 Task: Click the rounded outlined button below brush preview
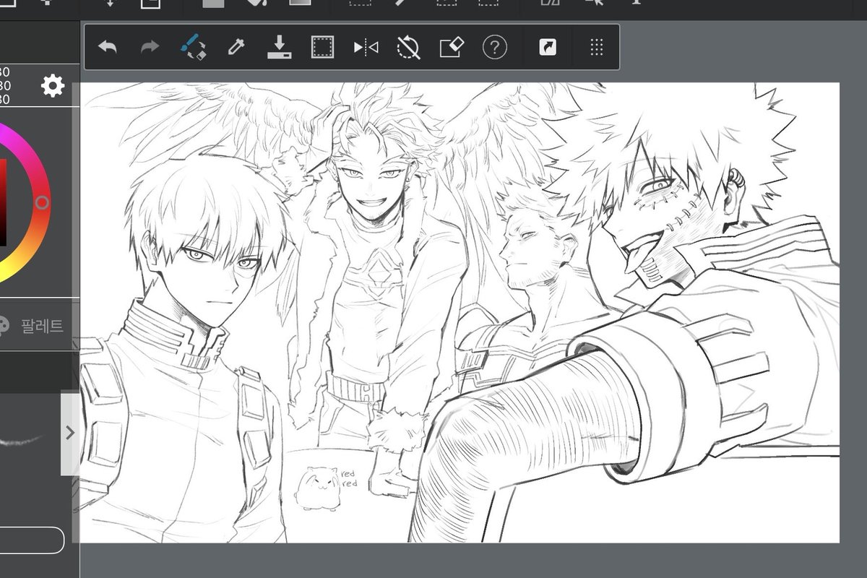coord(32,540)
